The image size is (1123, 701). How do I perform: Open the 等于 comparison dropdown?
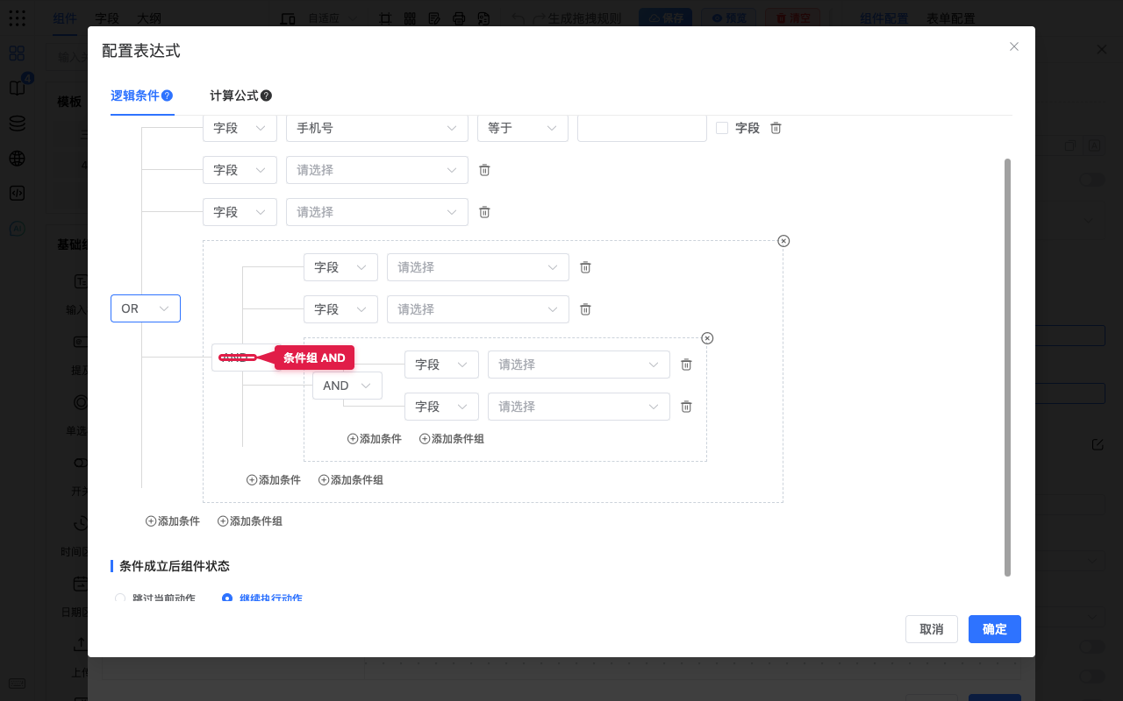point(522,128)
